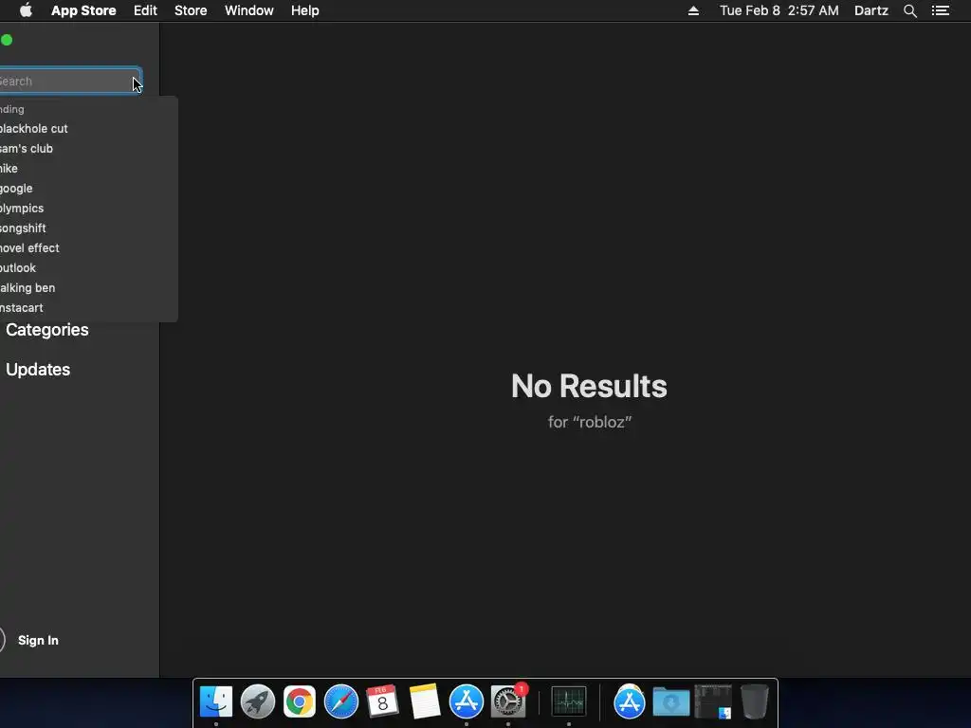The width and height of the screenshot is (971, 728).
Task: Click the green zoom window button
Action: point(7,40)
